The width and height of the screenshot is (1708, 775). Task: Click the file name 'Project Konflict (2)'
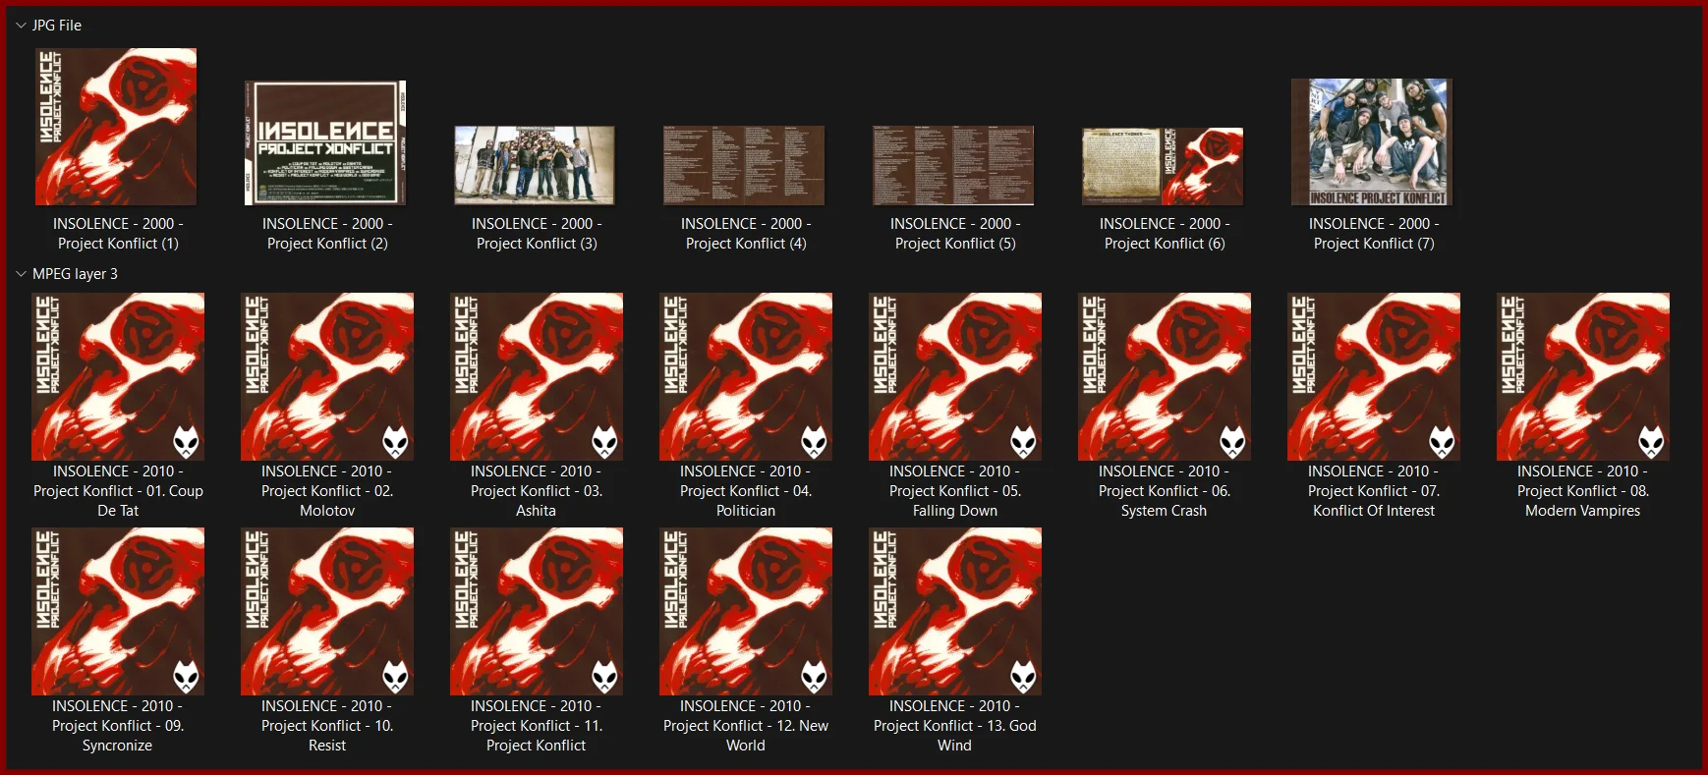[327, 234]
